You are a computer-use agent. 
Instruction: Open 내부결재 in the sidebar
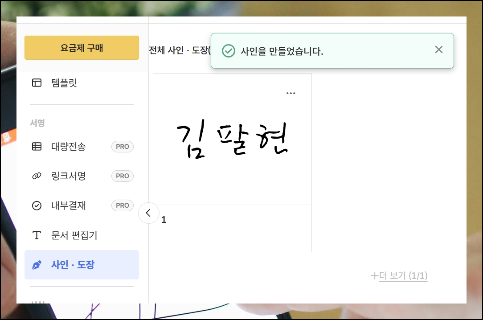[82, 205]
